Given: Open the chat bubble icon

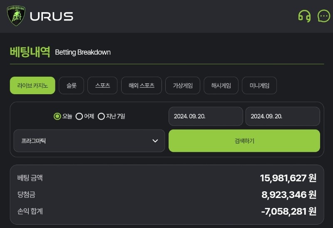Looking at the screenshot, I should click(324, 16).
